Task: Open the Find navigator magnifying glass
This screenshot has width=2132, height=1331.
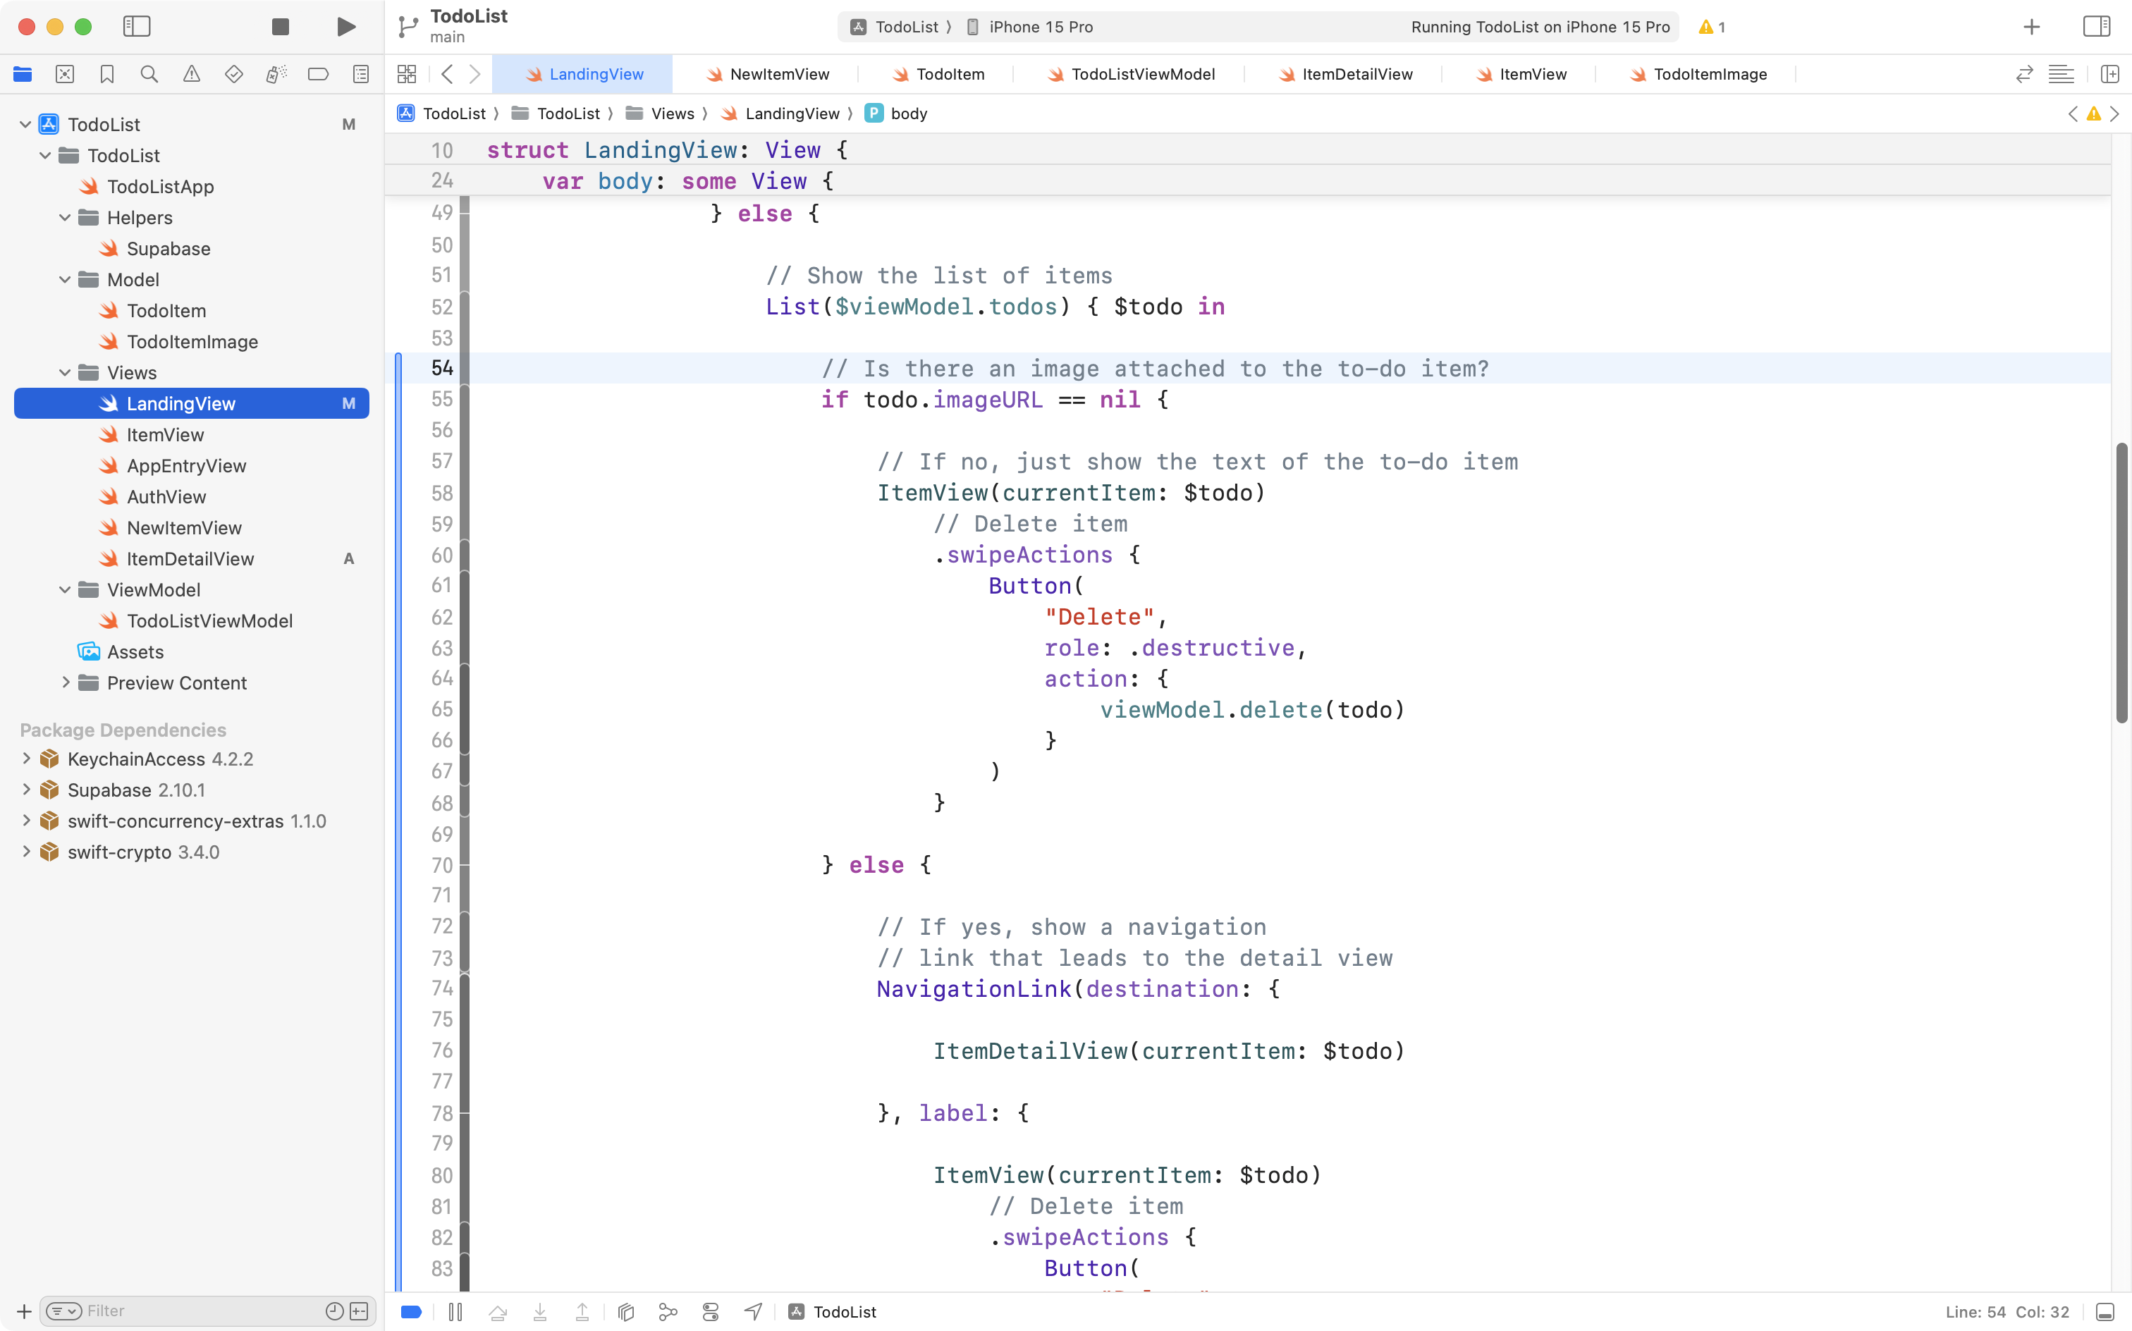Action: coord(149,74)
